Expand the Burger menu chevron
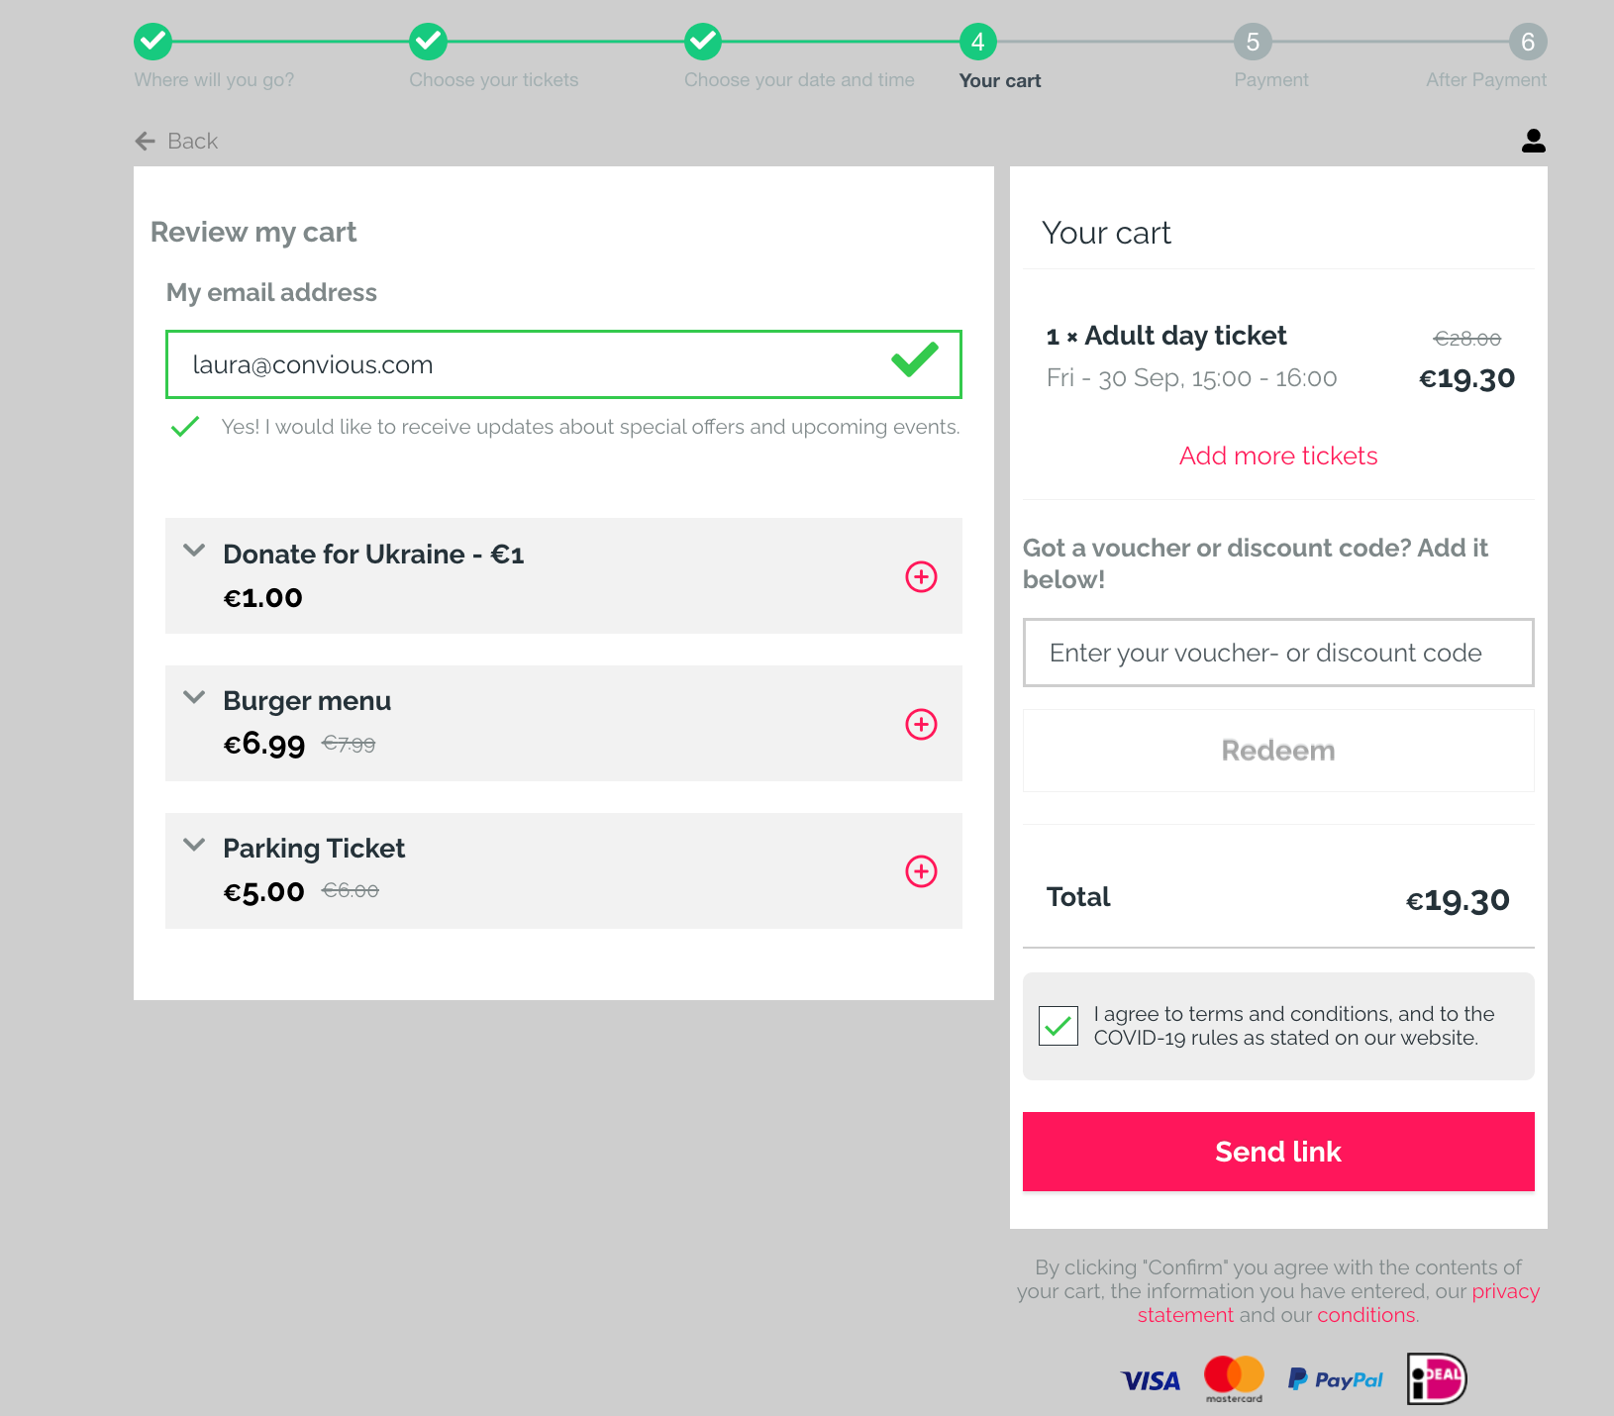Screen dimensions: 1614x1416 pyautogui.click(x=194, y=697)
